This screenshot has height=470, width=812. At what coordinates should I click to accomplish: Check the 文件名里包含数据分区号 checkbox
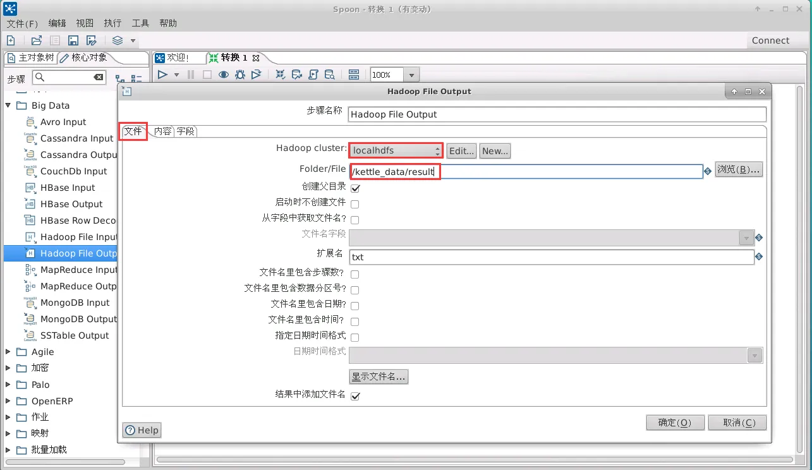(x=355, y=290)
